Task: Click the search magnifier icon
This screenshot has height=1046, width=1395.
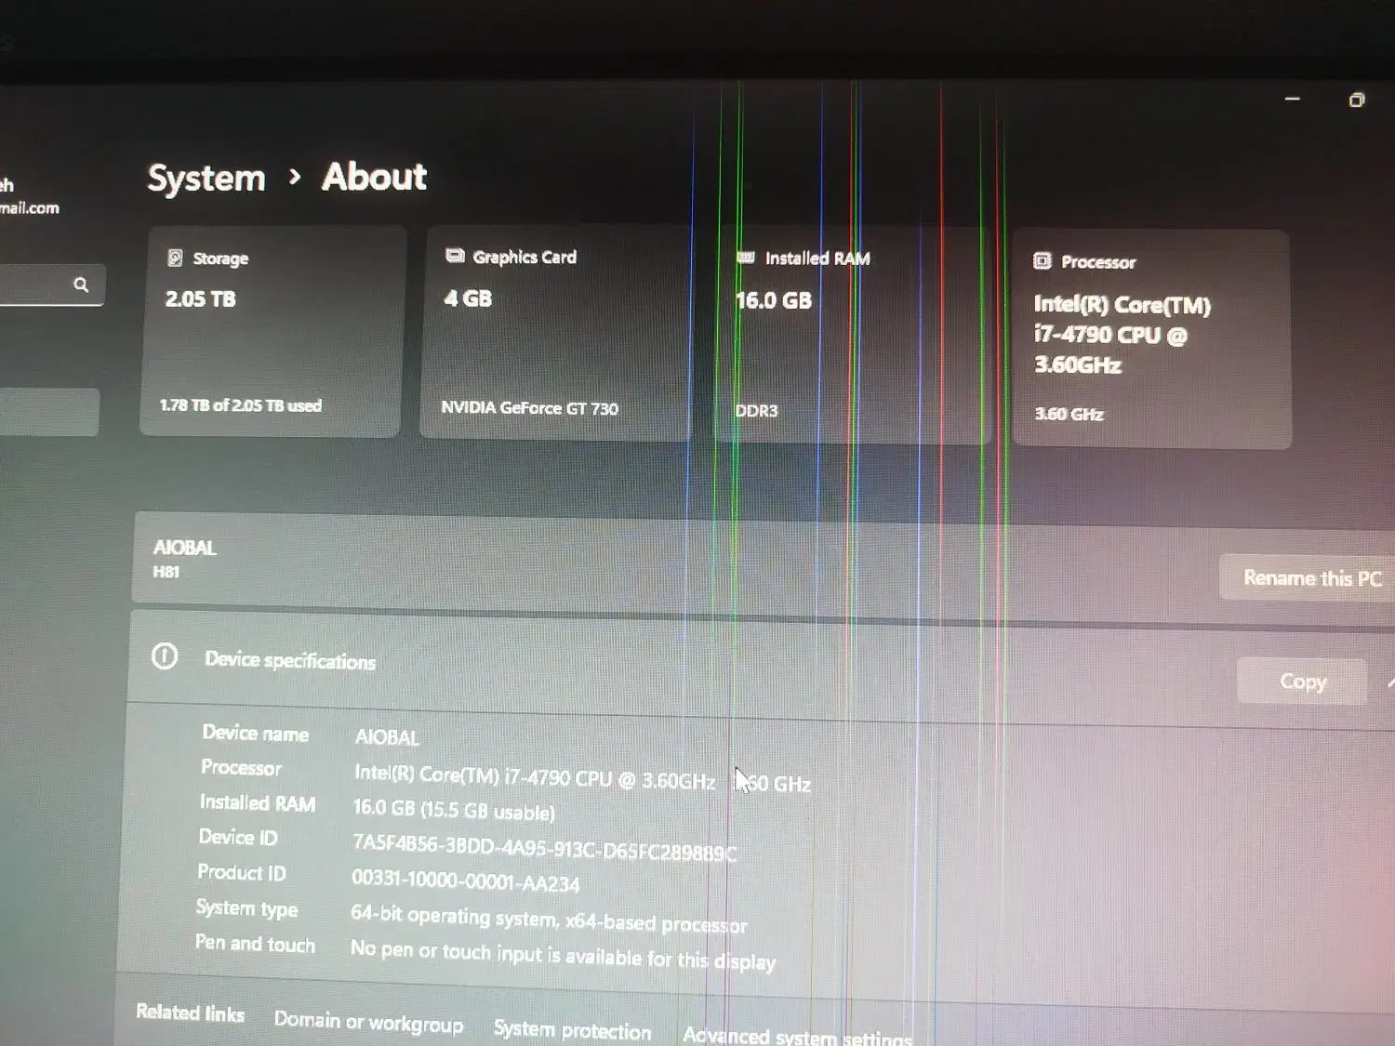Action: (81, 285)
